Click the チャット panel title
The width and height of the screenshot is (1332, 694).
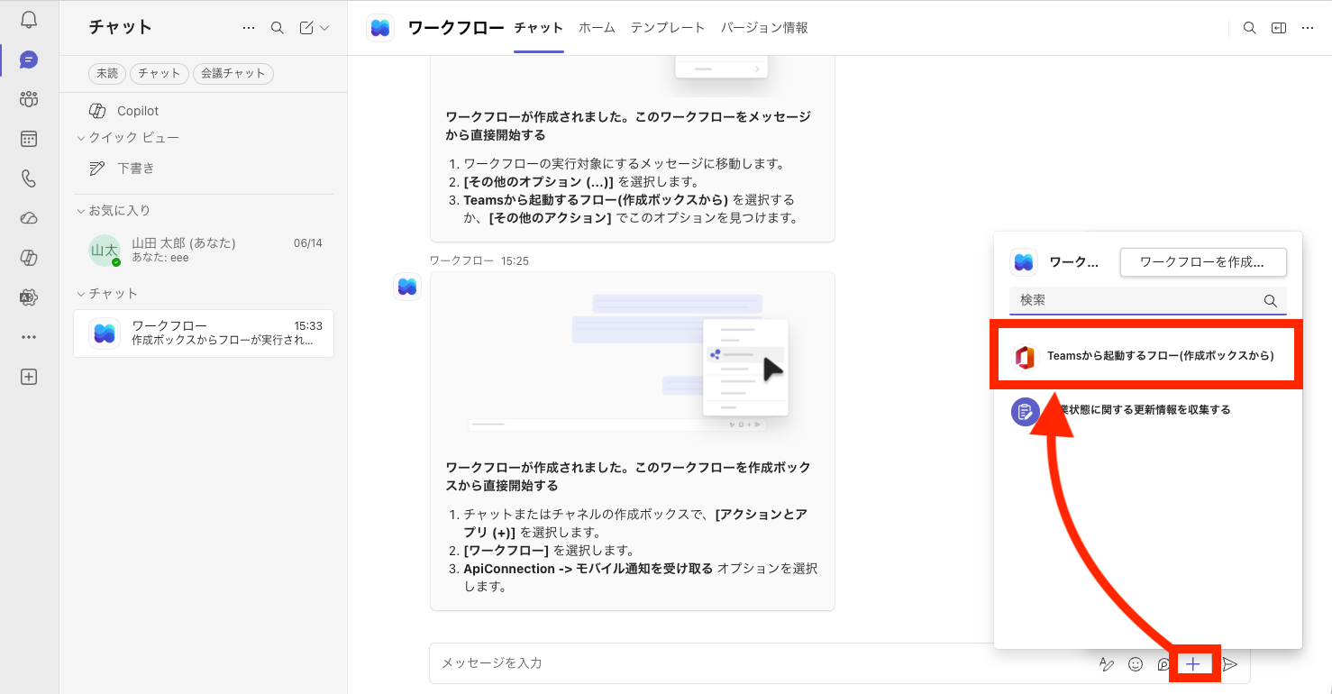click(121, 27)
